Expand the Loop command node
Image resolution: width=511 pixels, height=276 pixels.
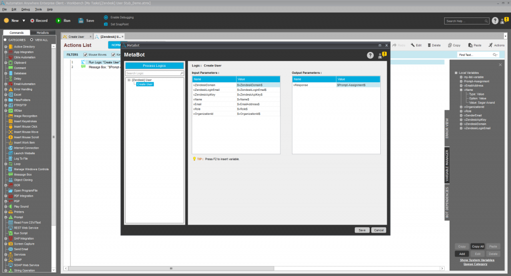5,164
